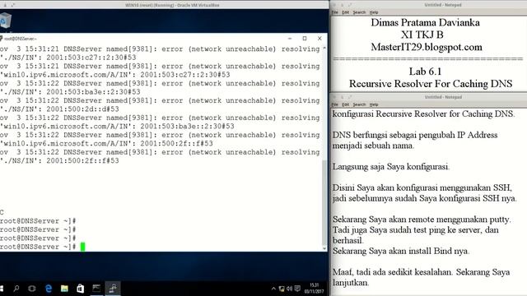This screenshot has height=296, width=527.
Task: Click the volume speaker tray icon
Action: pyautogui.click(x=289, y=289)
